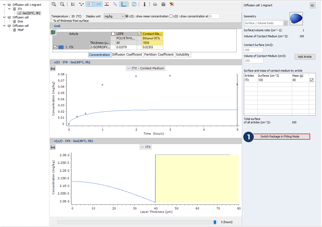Screen dimensions: 322x227
Task: Switch to the Diffusion Coefficient tab
Action: [127, 55]
